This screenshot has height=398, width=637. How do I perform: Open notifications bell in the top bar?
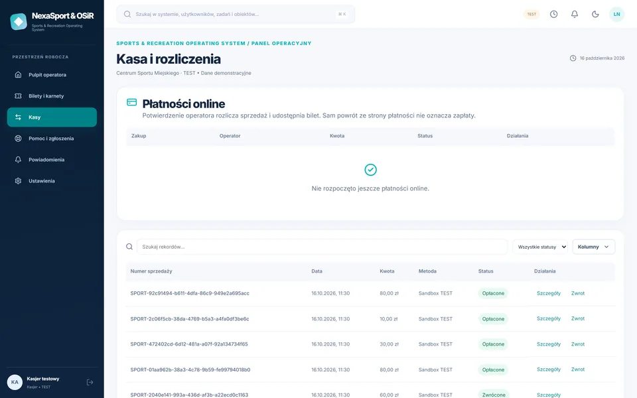pyautogui.click(x=575, y=14)
